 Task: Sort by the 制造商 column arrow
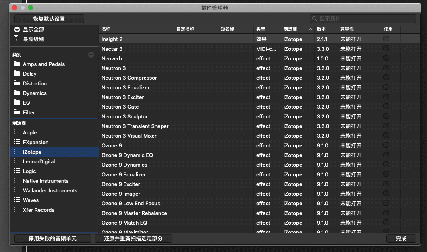310,29
